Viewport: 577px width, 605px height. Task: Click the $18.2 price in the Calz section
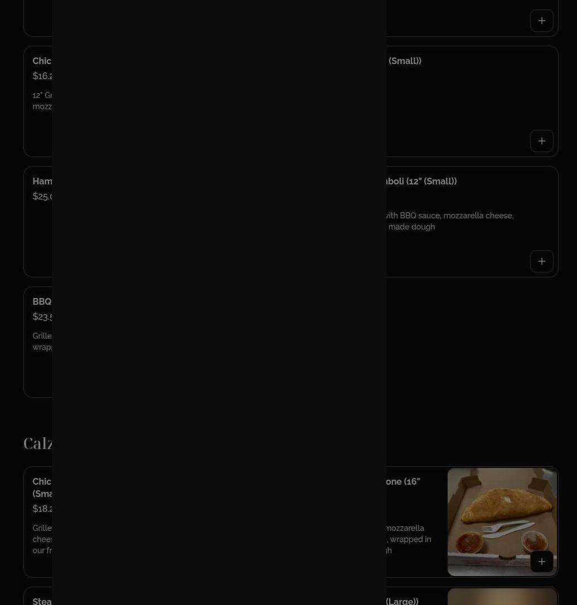[42, 509]
